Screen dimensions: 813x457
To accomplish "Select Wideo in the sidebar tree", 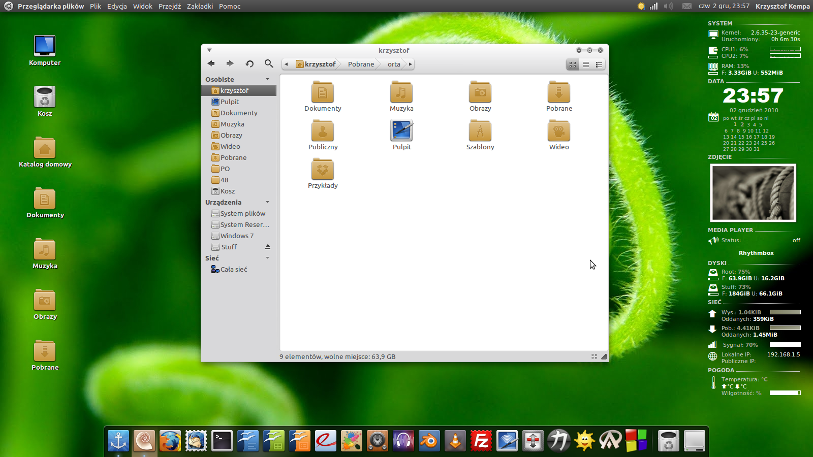I will 231,146.
